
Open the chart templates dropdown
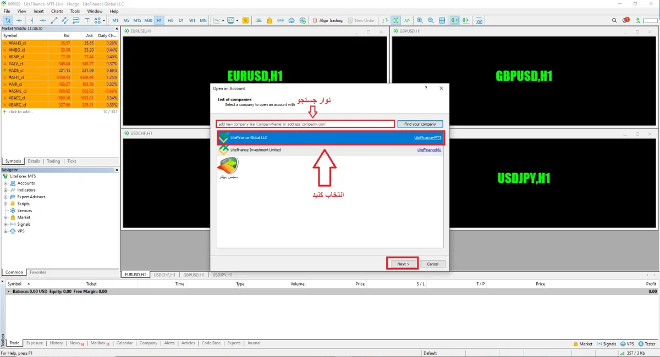[237, 20]
